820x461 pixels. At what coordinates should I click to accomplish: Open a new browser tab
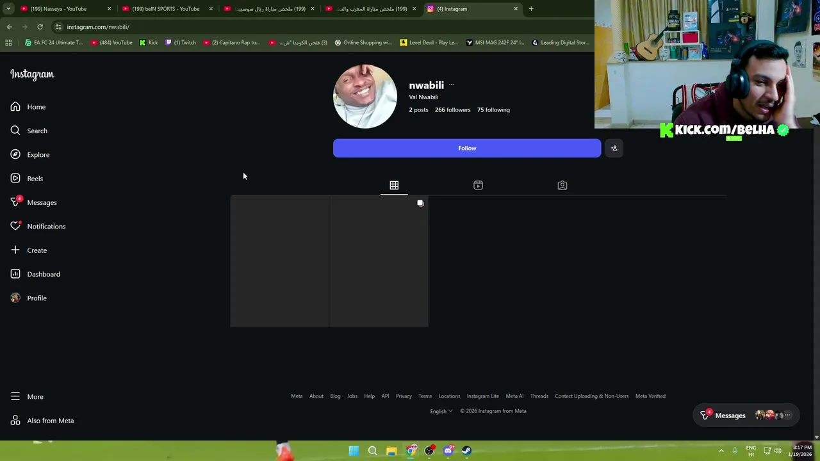point(531,9)
